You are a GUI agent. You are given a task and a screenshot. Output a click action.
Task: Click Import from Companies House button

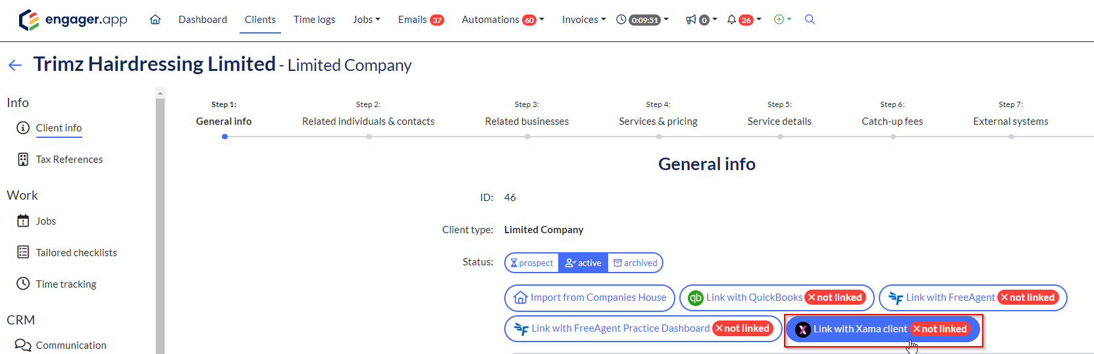(590, 298)
